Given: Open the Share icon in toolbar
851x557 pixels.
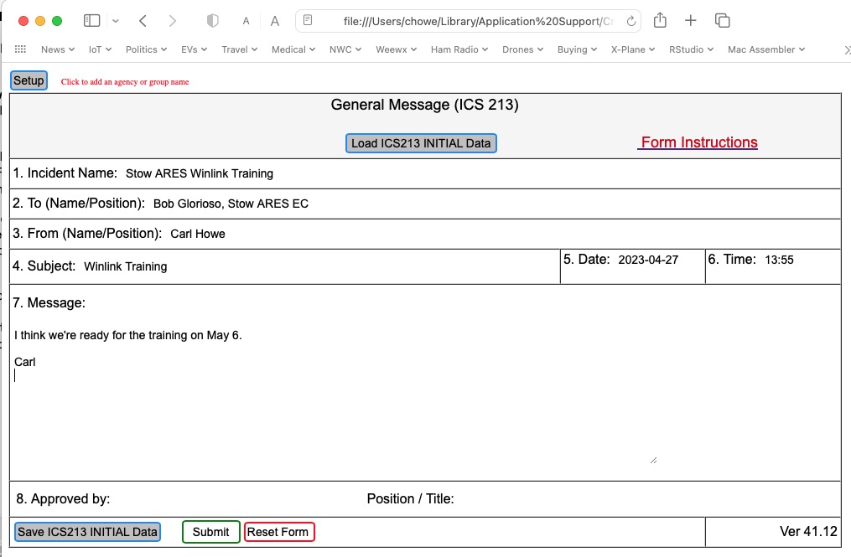Looking at the screenshot, I should click(x=660, y=21).
